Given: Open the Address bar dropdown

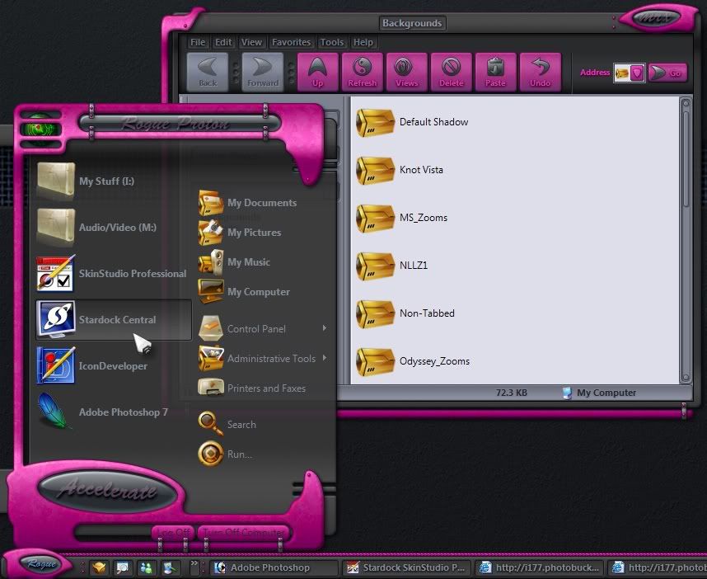Looking at the screenshot, I should [x=637, y=73].
